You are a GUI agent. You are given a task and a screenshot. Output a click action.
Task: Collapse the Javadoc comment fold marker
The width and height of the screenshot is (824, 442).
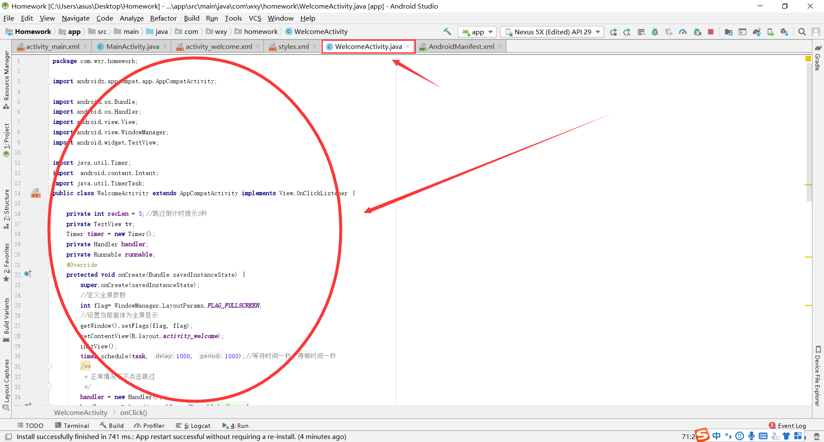pyautogui.click(x=49, y=366)
